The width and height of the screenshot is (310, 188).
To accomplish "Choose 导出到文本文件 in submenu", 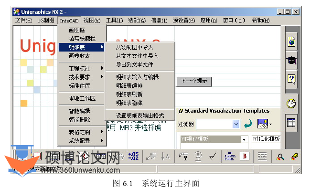I will click(x=140, y=64).
